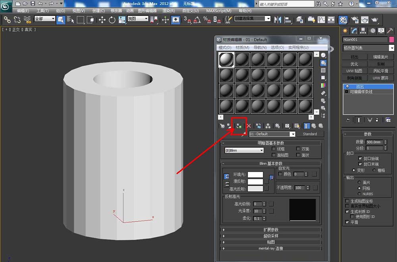397x262 pixels.
Task: Toggle Background checker icon beside sample slots
Action: pos(323,70)
